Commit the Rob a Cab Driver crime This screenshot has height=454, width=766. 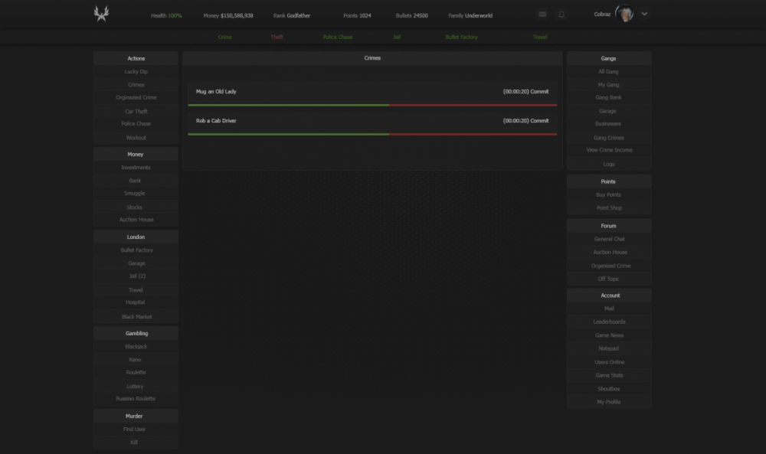coord(539,121)
